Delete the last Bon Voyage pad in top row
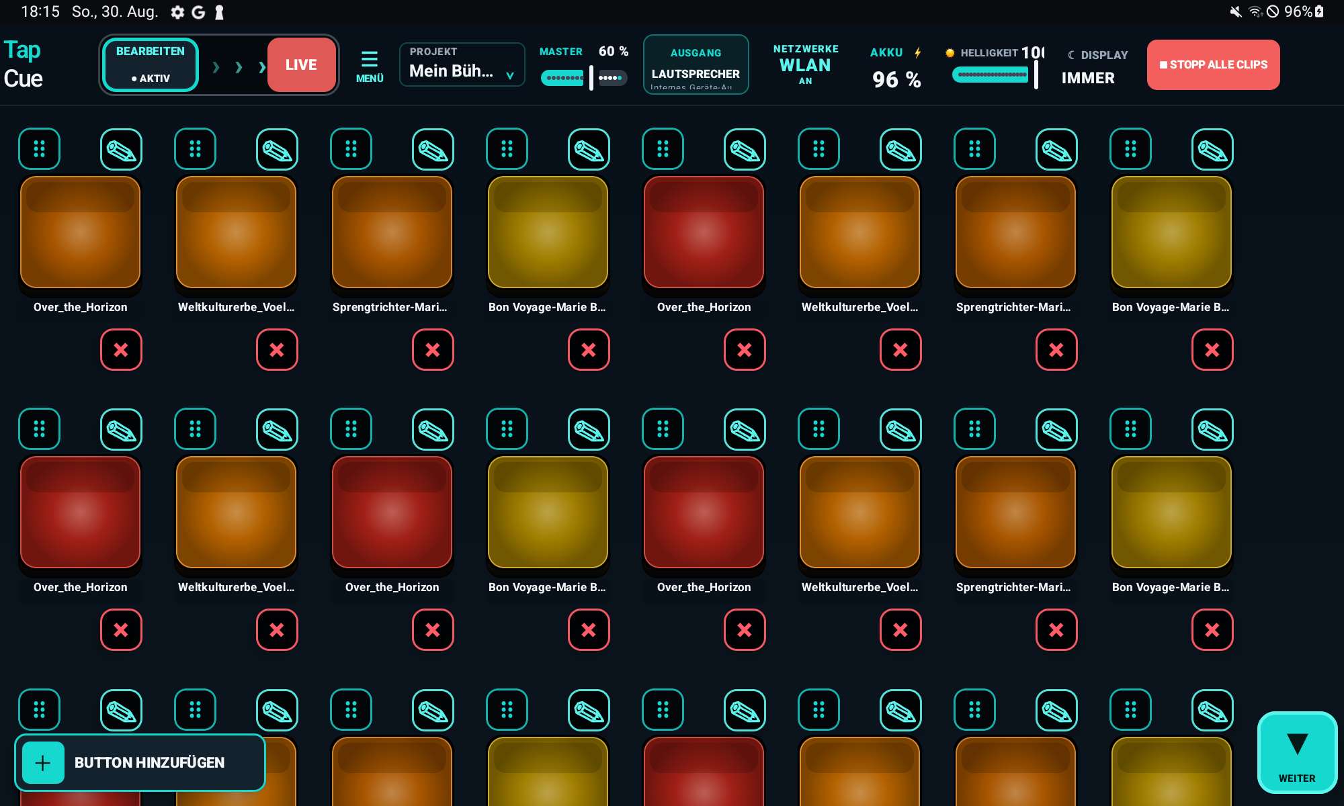Viewport: 1344px width, 806px height. coord(1212,349)
